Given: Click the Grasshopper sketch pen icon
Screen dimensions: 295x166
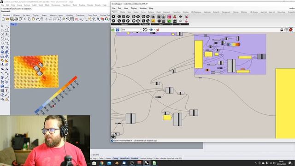Looking at the screenshot, I should 157,30.
